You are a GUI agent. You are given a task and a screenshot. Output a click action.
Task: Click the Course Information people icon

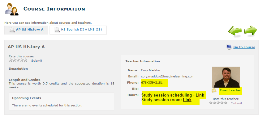[12, 9]
